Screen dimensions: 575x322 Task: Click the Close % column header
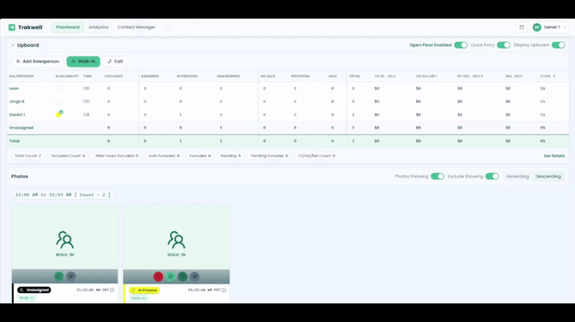pos(548,76)
